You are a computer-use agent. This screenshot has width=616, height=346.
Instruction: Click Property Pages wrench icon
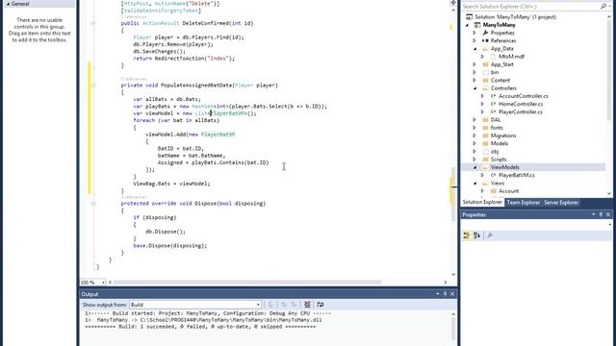[490, 235]
